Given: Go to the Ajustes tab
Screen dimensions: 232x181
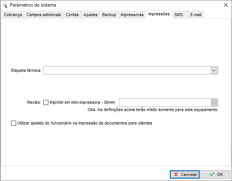Looking at the screenshot, I should (x=91, y=15).
